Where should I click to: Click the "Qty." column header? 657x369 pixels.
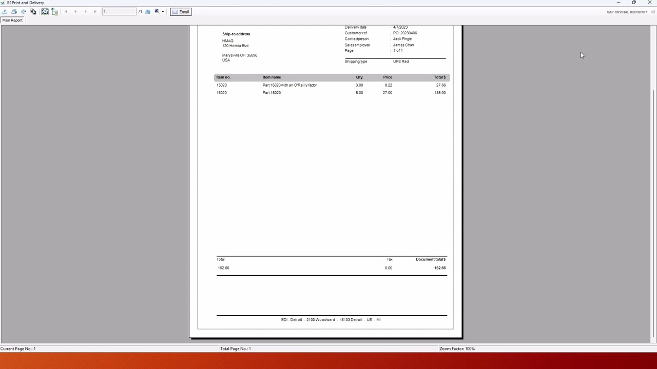359,77
